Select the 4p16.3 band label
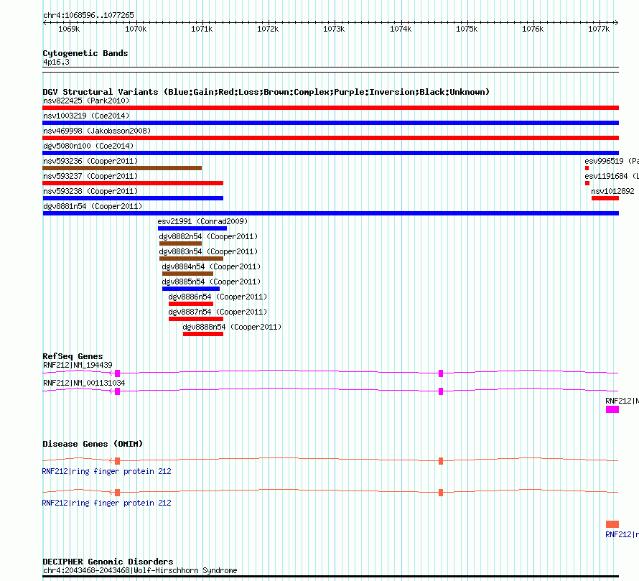639x581 pixels. (56, 62)
